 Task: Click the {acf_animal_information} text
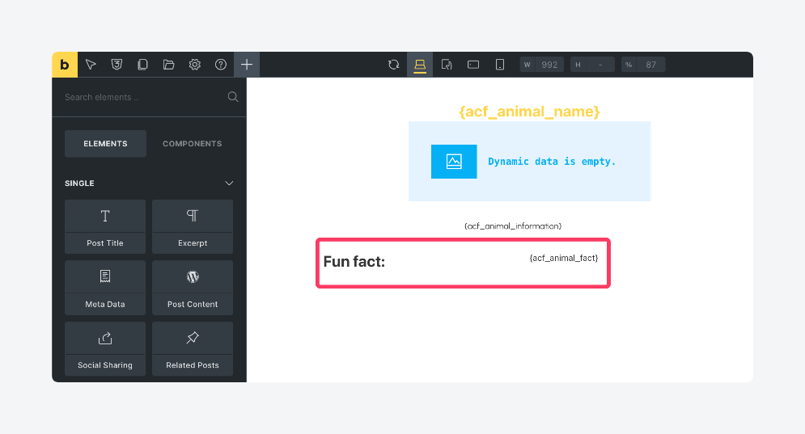click(x=513, y=225)
